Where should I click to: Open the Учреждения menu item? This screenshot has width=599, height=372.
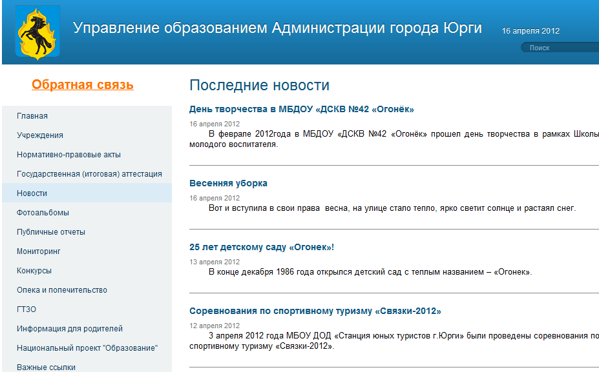40,135
